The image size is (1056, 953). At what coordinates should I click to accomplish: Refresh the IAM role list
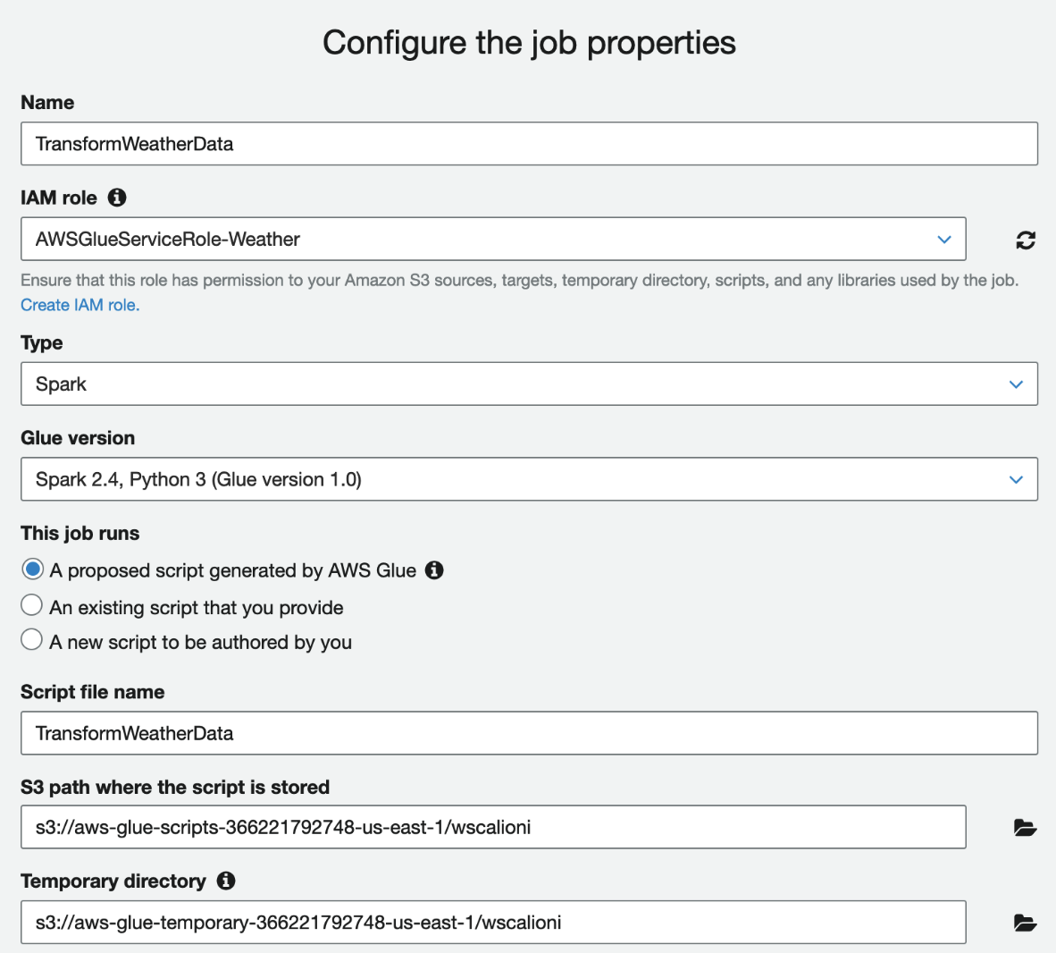1026,240
